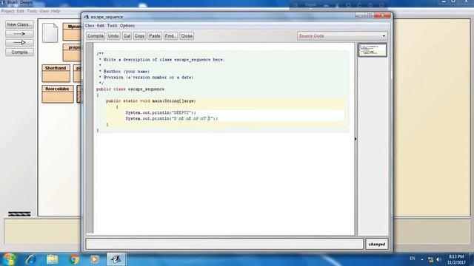Click the editor toolbar Close button

(x=187, y=36)
